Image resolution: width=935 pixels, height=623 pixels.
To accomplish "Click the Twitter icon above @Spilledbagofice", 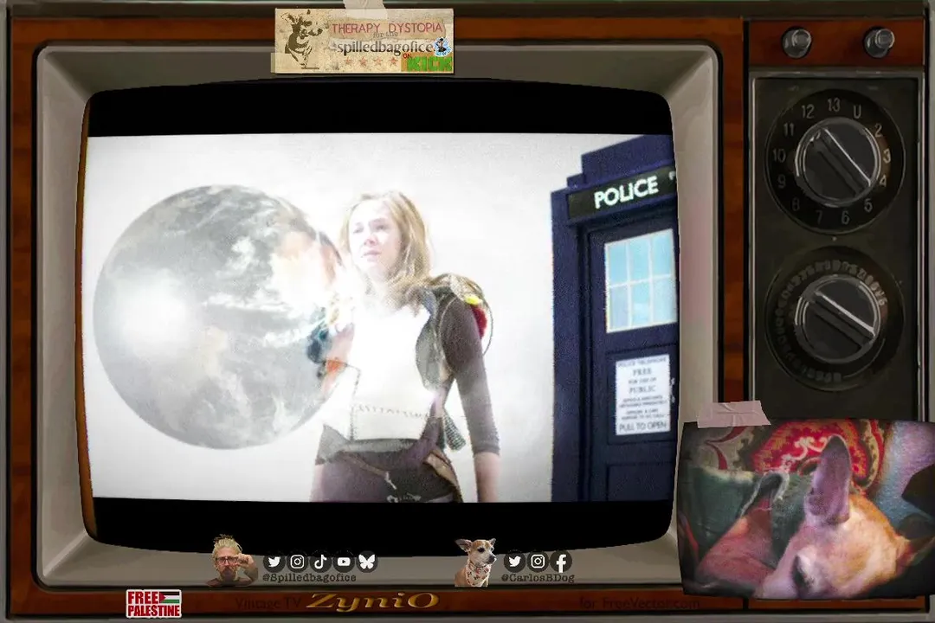I will pyautogui.click(x=274, y=562).
